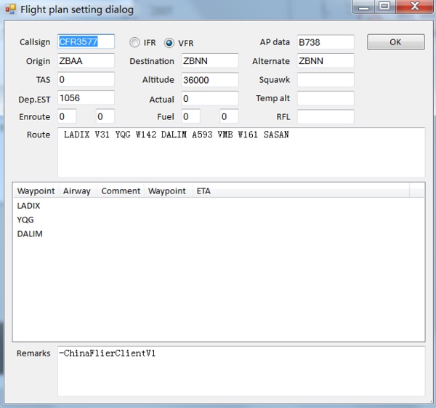Click the Comment column header

click(121, 191)
